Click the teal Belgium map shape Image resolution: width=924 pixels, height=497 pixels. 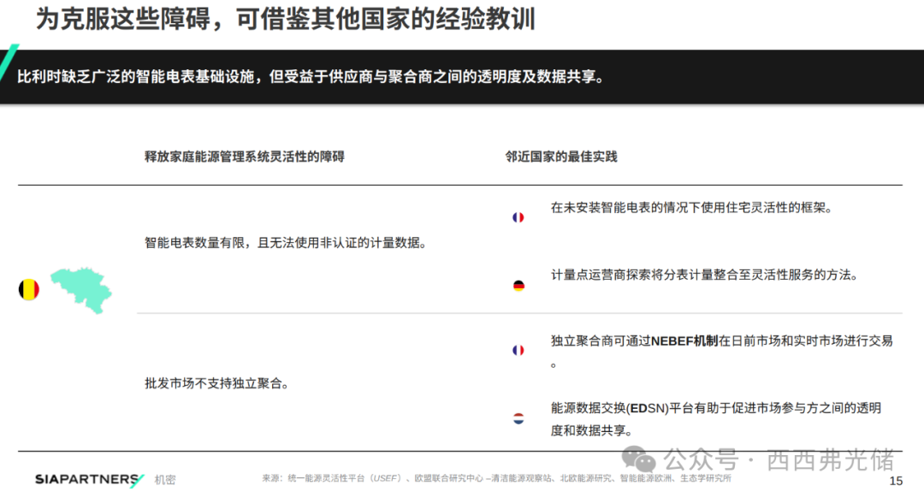coord(81,287)
